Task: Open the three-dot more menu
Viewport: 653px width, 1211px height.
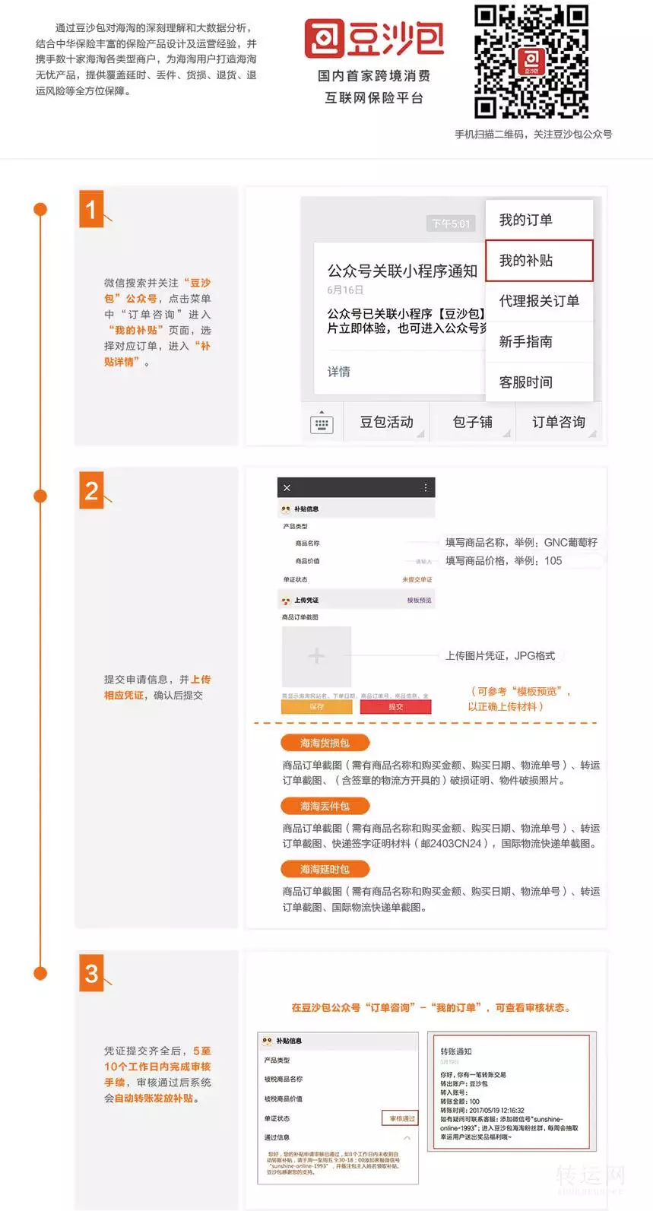Action: pos(425,488)
